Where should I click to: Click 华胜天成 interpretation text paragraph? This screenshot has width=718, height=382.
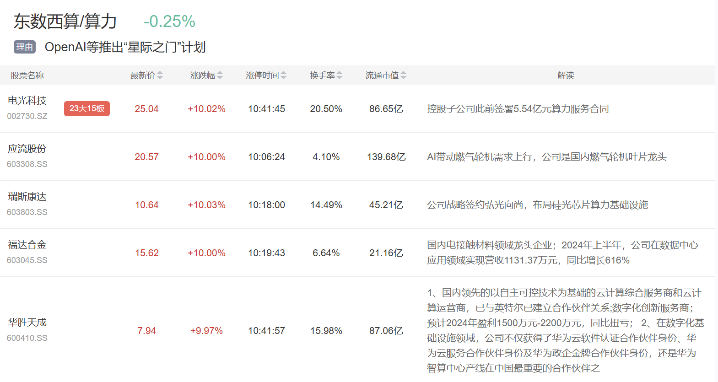tap(565, 330)
